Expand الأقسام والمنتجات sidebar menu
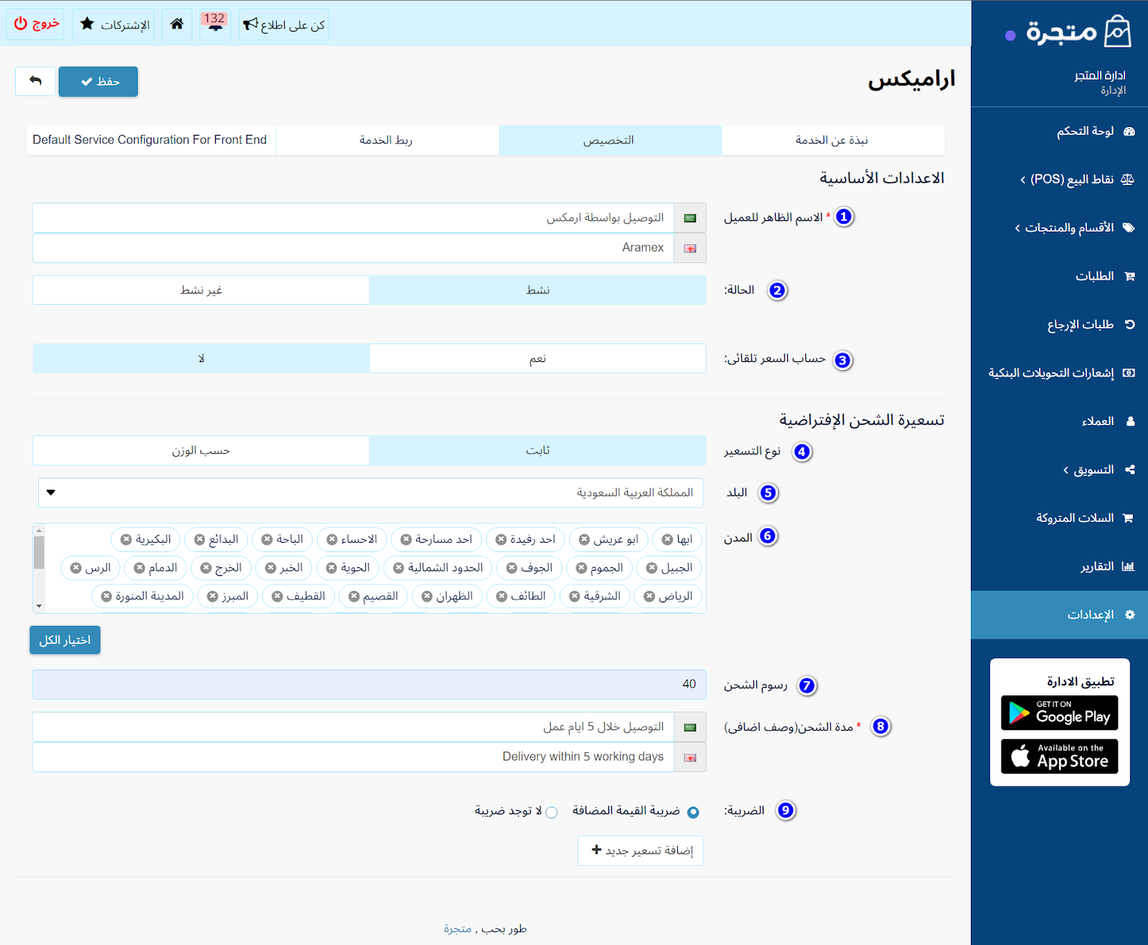This screenshot has width=1148, height=945. 1060,228
